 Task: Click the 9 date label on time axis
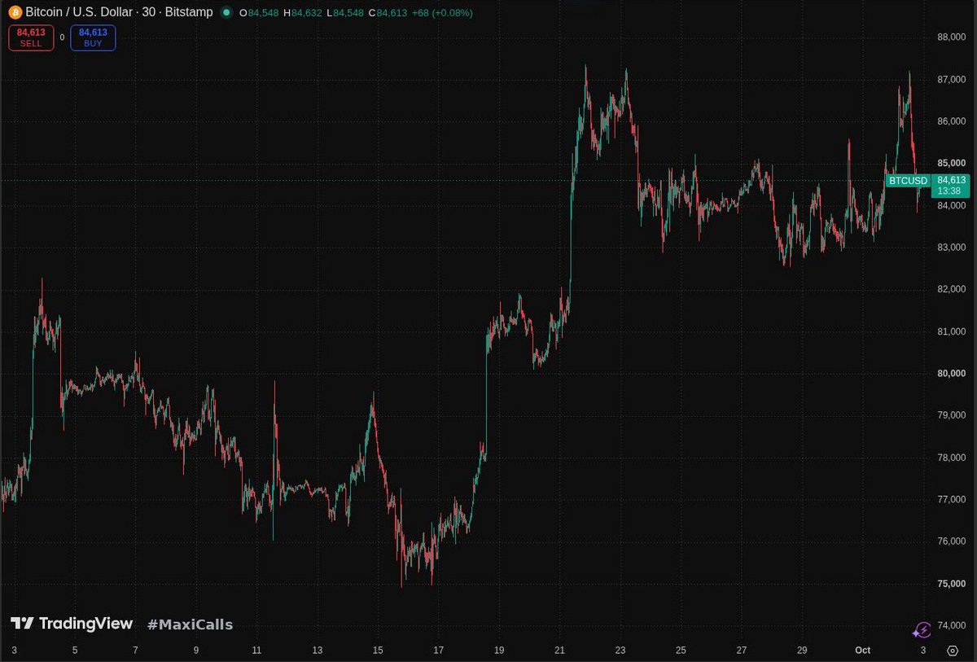196,650
